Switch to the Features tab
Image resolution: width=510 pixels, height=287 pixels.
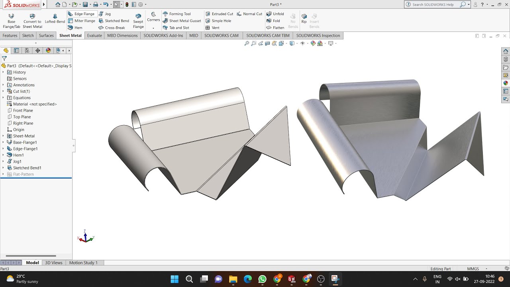(x=10, y=35)
